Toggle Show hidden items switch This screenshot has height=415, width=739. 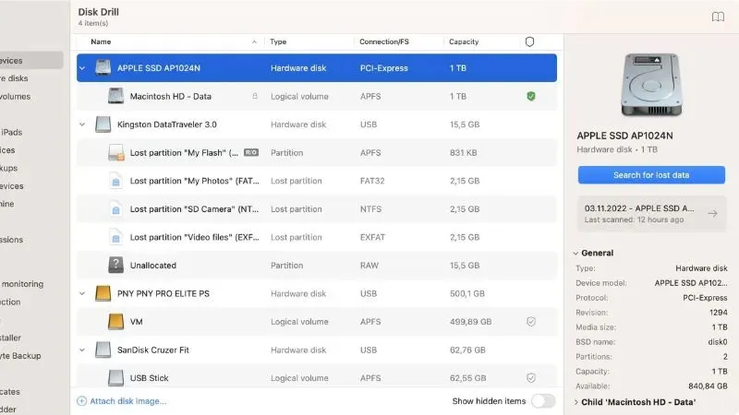543,401
